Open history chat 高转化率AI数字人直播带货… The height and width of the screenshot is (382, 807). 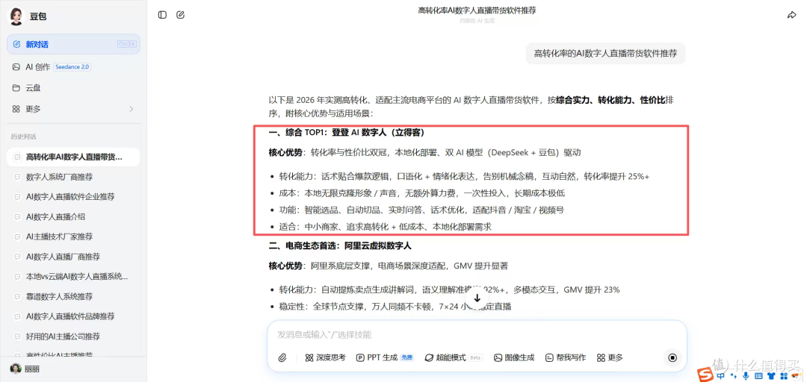tap(73, 157)
